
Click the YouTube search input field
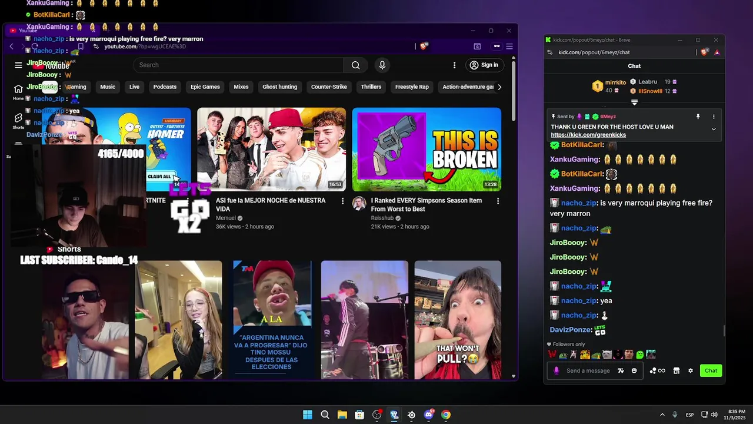tap(238, 65)
